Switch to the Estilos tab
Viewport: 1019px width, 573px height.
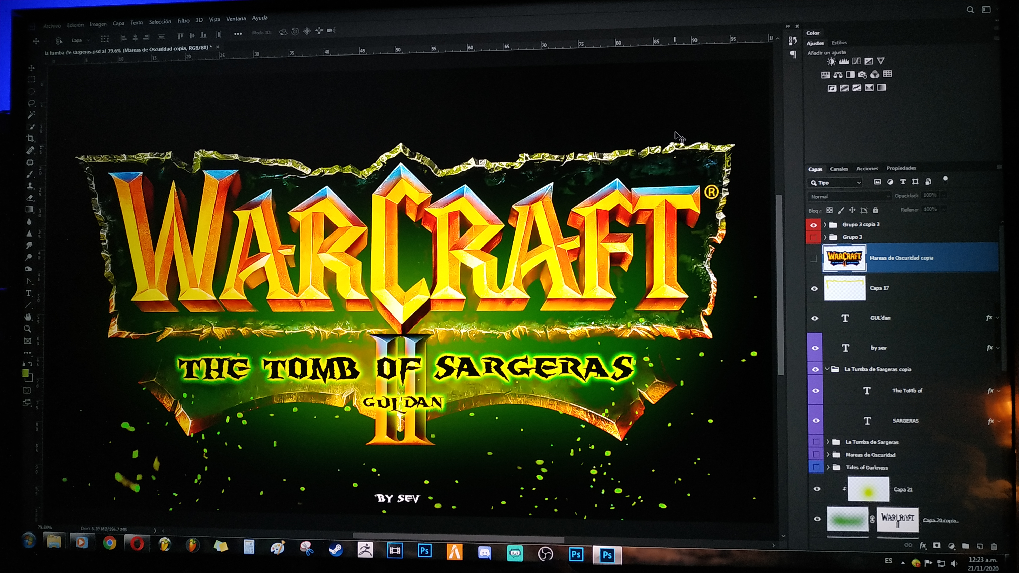839,43
